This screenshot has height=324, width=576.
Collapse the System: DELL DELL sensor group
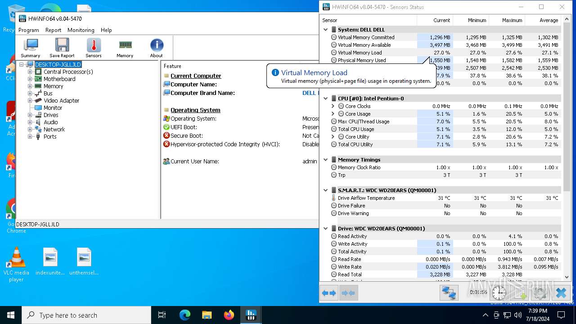(325, 30)
